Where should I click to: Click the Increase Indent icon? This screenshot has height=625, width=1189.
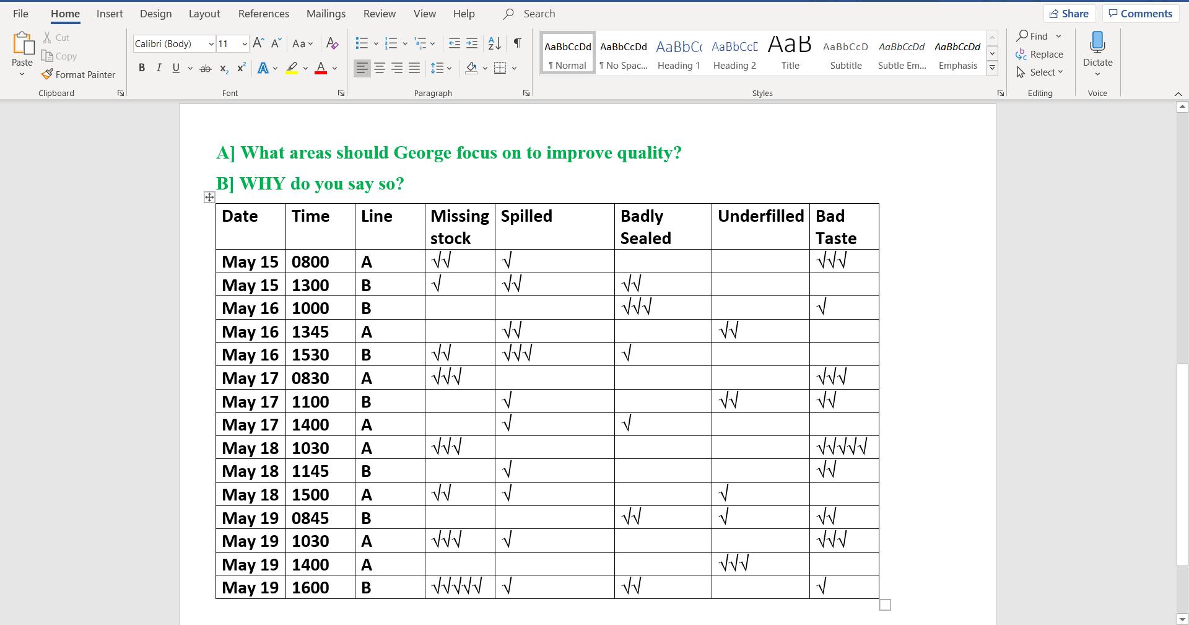pos(472,43)
